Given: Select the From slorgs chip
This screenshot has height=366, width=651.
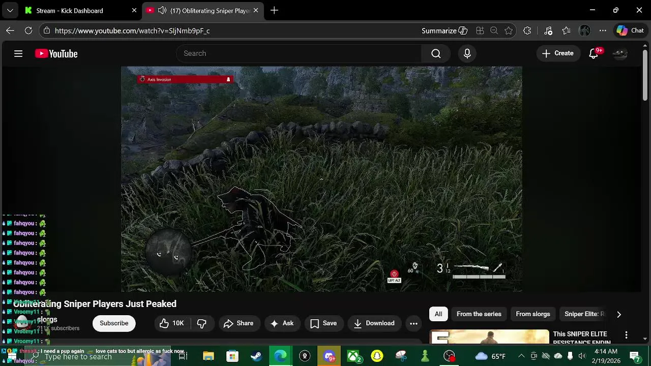Looking at the screenshot, I should tap(533, 314).
